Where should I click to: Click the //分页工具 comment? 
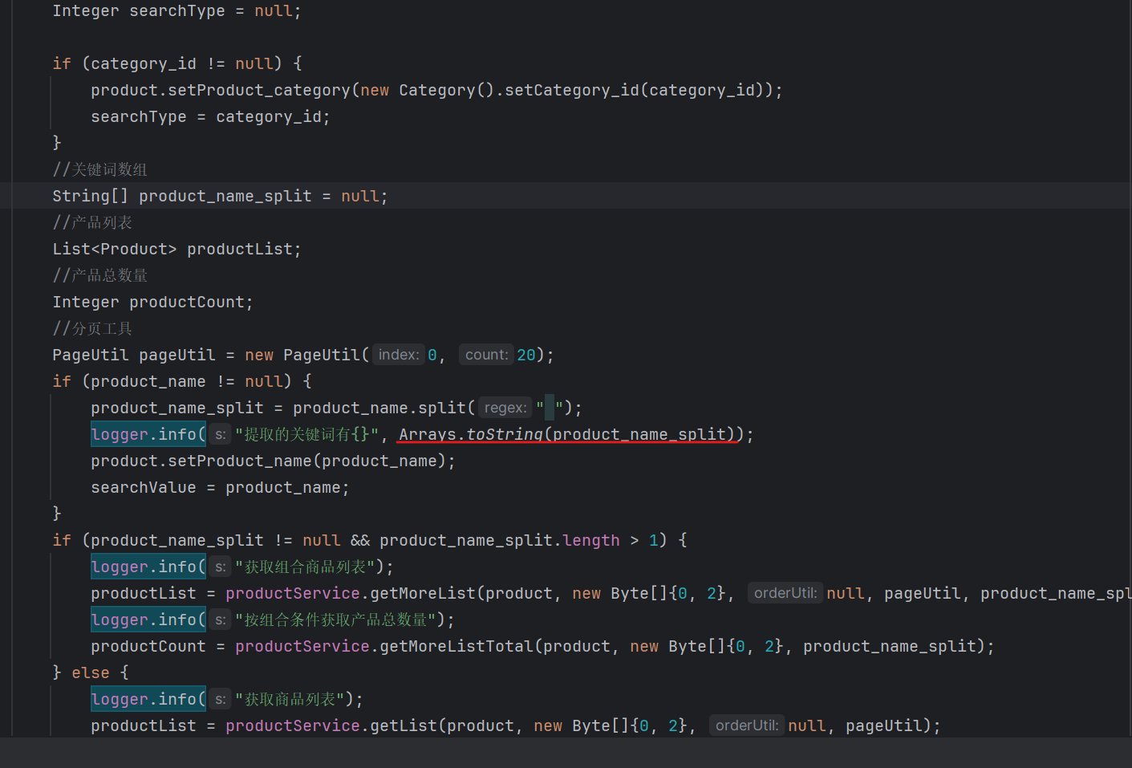(x=92, y=328)
